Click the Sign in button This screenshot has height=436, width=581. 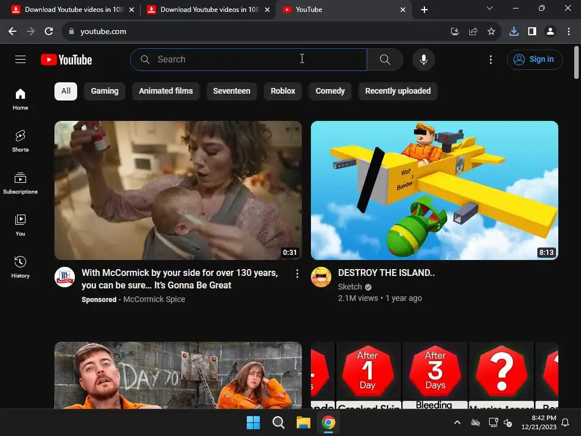(x=534, y=59)
